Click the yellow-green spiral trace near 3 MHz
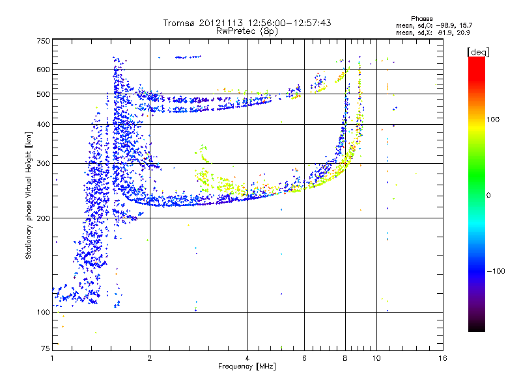521x390 pixels. tap(203, 154)
